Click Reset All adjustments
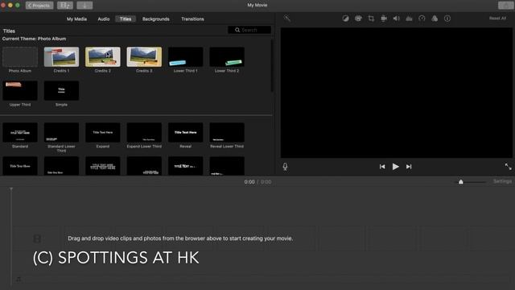The height and width of the screenshot is (290, 515). click(497, 19)
